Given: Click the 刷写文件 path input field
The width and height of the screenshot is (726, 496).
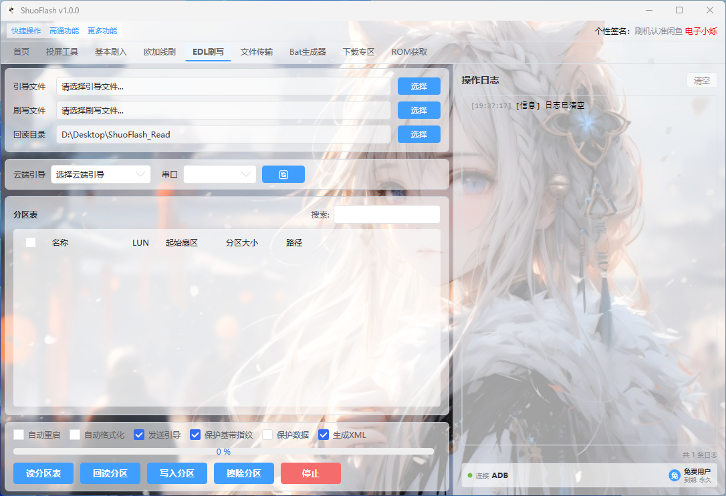Looking at the screenshot, I should [224, 110].
